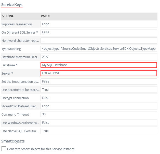The image size is (160, 154).
Task: Click the StoredProc Dataset Execution value field
Action: point(99,106)
